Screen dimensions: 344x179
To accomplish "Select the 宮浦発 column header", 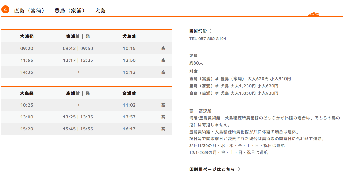I will 27,36.
